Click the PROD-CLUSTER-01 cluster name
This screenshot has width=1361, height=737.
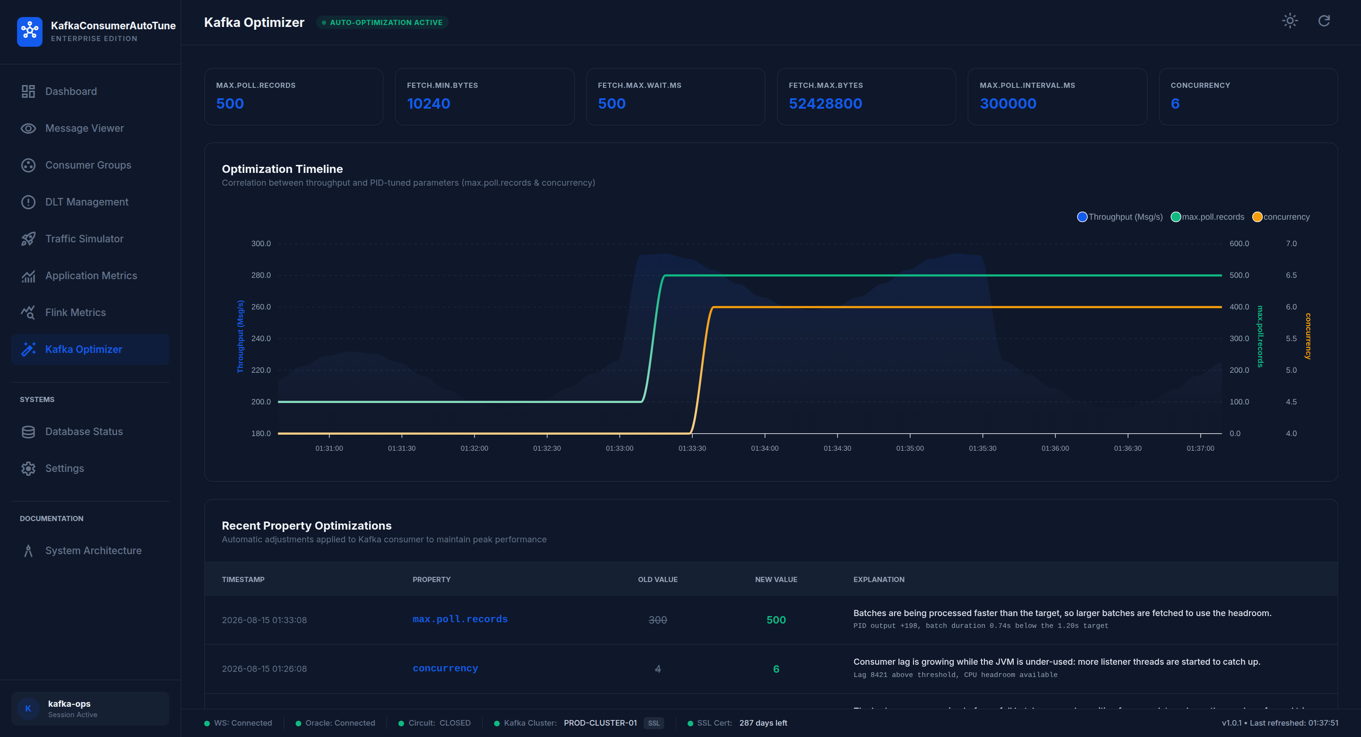(x=600, y=723)
